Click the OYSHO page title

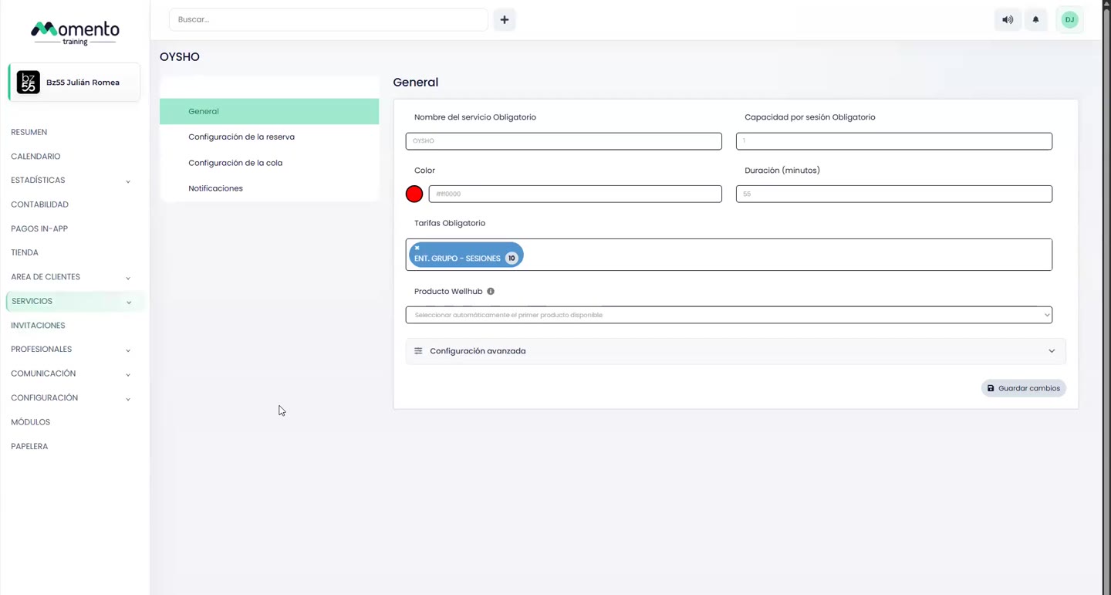click(x=180, y=57)
